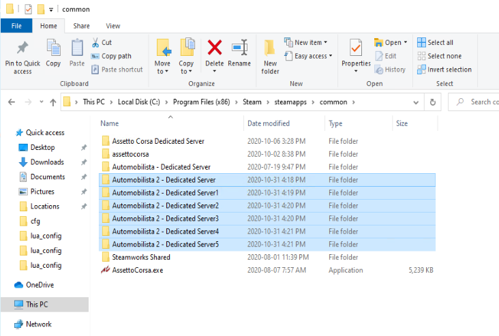Expand the New item dropdown menu
This screenshot has width=499, height=336.
coord(310,42)
